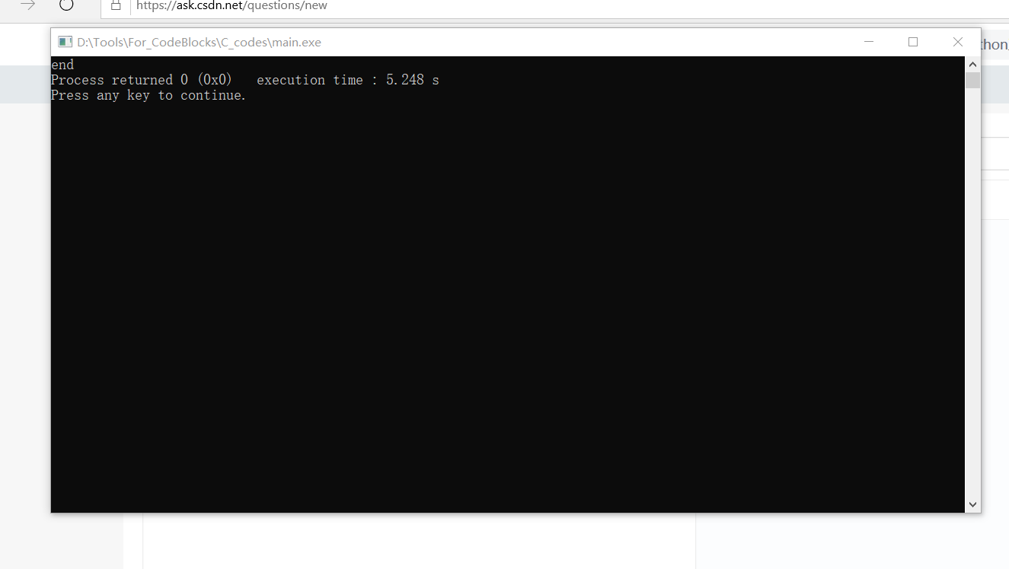
Task: Click the 'Process returned 0 (0x0)' text
Action: point(141,80)
